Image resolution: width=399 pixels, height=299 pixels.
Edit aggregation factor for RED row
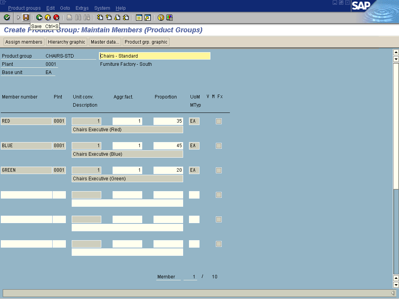click(x=127, y=121)
